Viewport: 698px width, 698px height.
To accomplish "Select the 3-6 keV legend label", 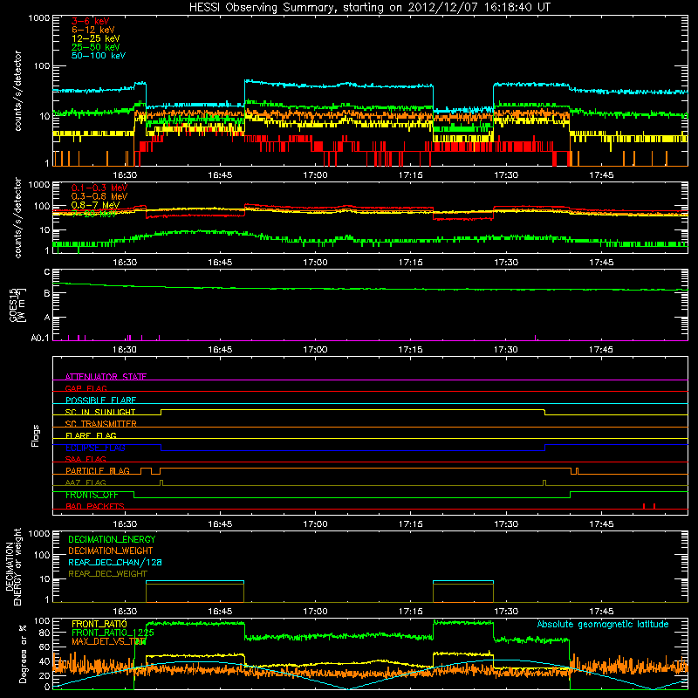I will pos(90,21).
